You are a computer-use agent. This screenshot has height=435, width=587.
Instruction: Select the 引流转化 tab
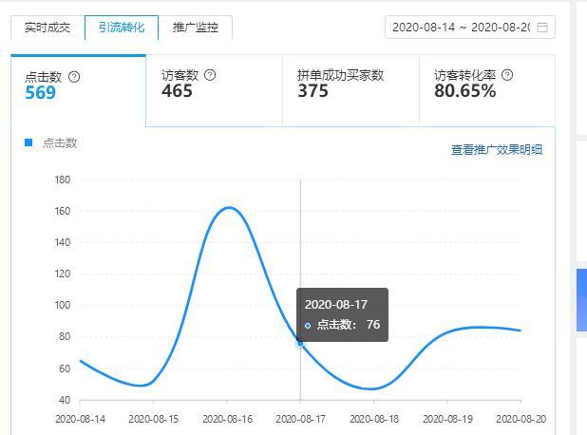122,28
